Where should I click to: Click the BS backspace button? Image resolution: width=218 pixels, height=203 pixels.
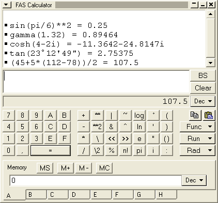[x=203, y=75]
